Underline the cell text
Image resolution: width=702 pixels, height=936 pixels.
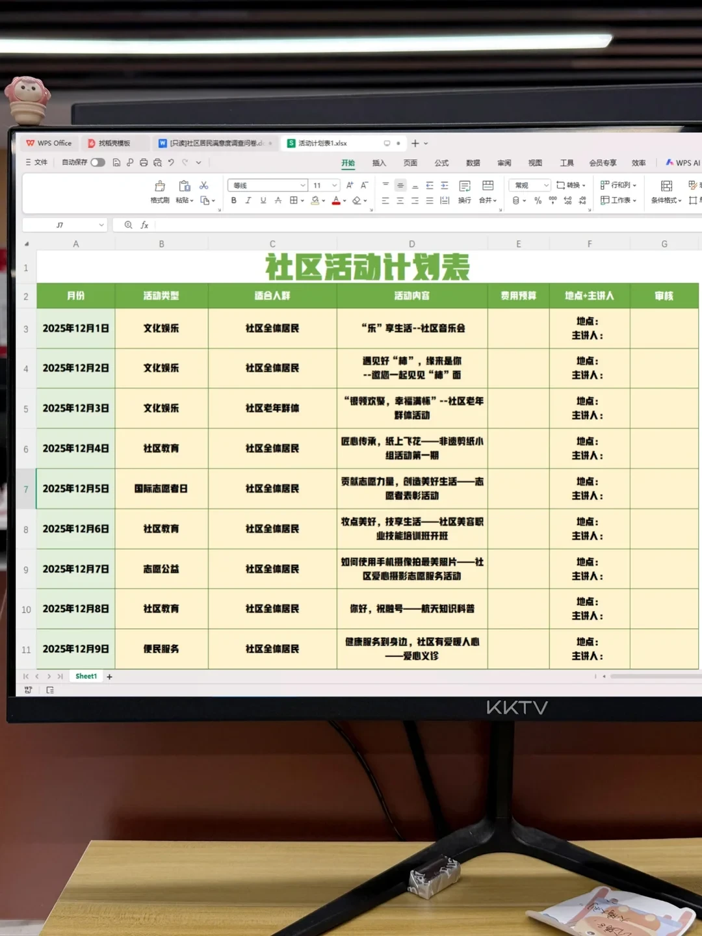(263, 200)
